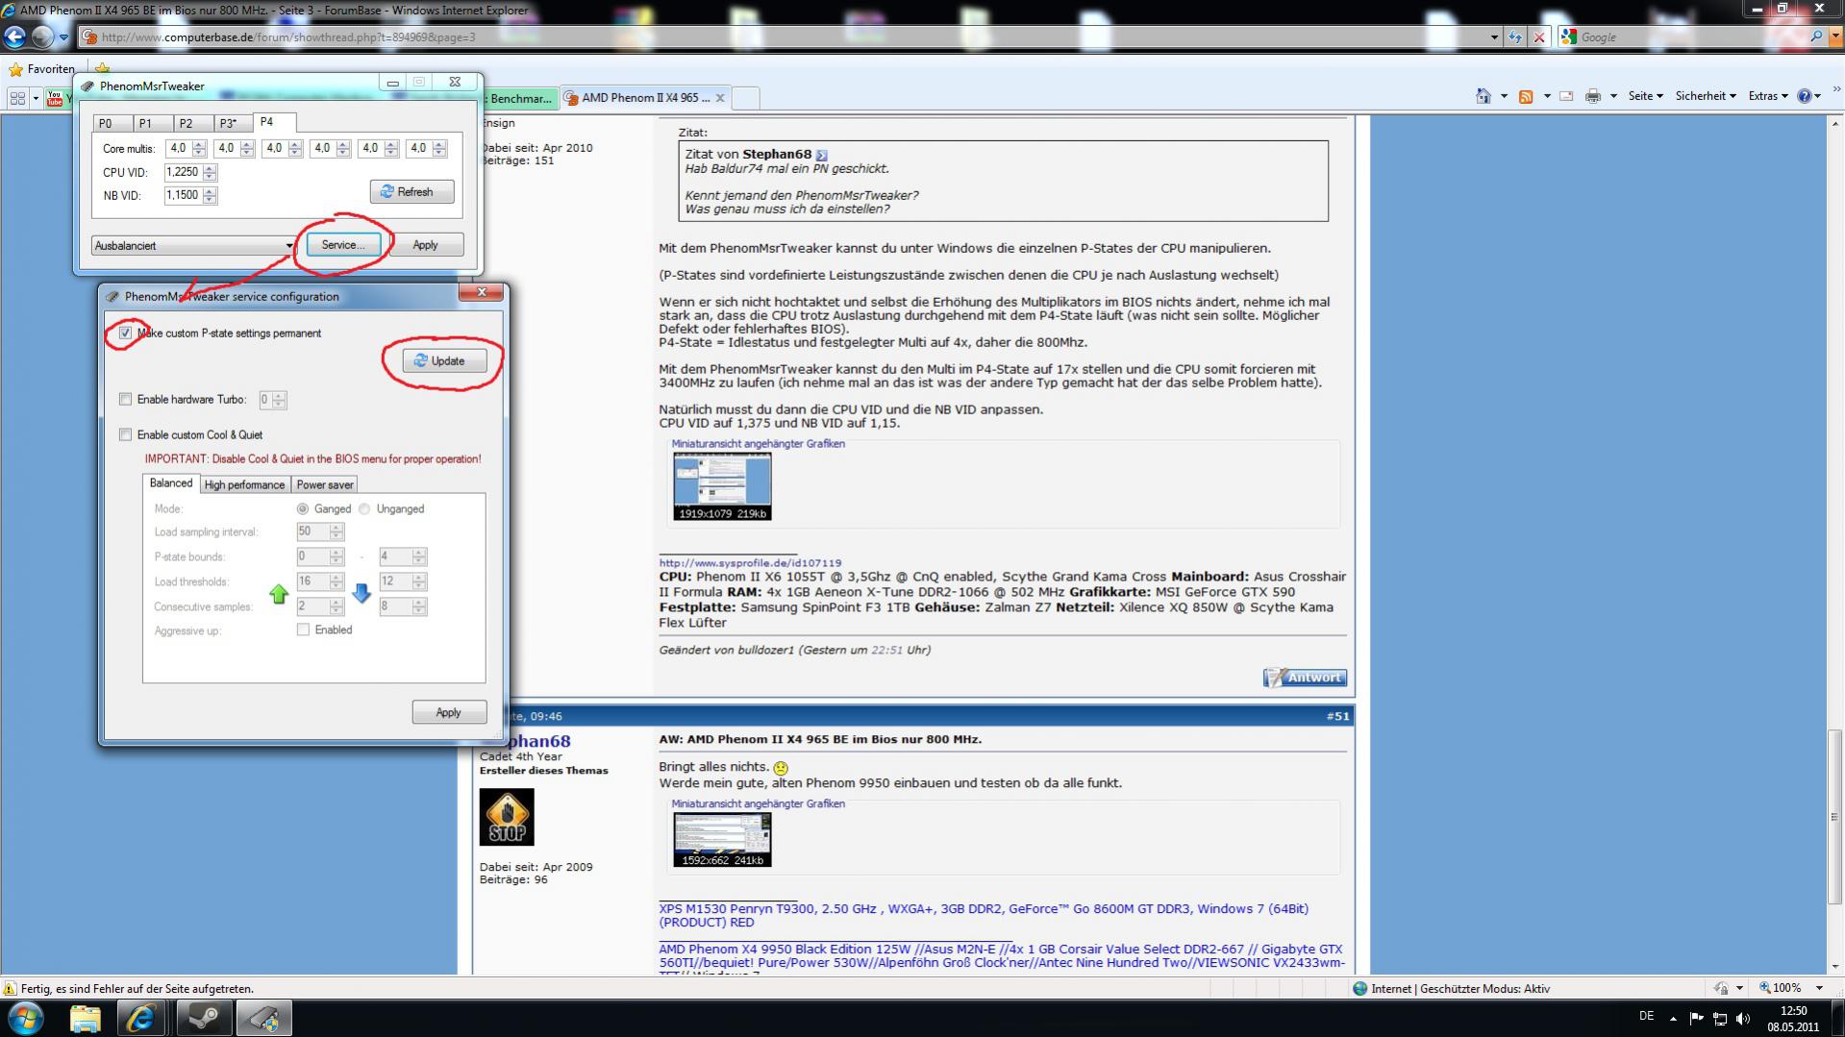
Task: Select the Ganged radio button
Action: coord(303,508)
